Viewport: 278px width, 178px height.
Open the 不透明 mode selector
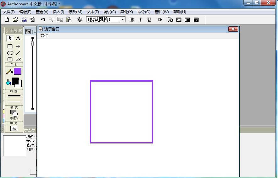(x=14, y=114)
